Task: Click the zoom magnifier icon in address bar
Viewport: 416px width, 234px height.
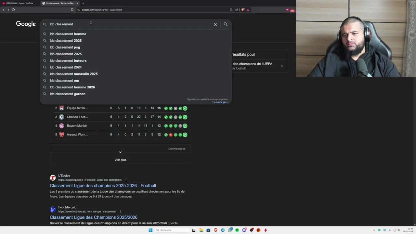Action: click(x=231, y=10)
